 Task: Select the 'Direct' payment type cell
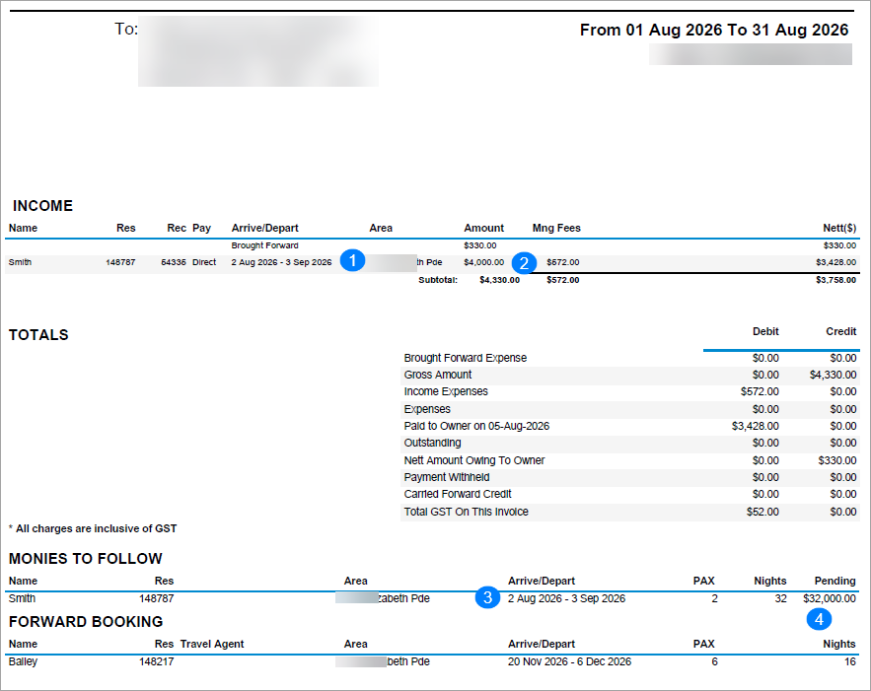point(204,262)
